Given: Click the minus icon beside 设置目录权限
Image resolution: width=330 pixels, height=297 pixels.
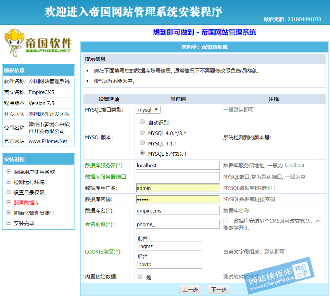Looking at the screenshot, I should click(x=9, y=192).
